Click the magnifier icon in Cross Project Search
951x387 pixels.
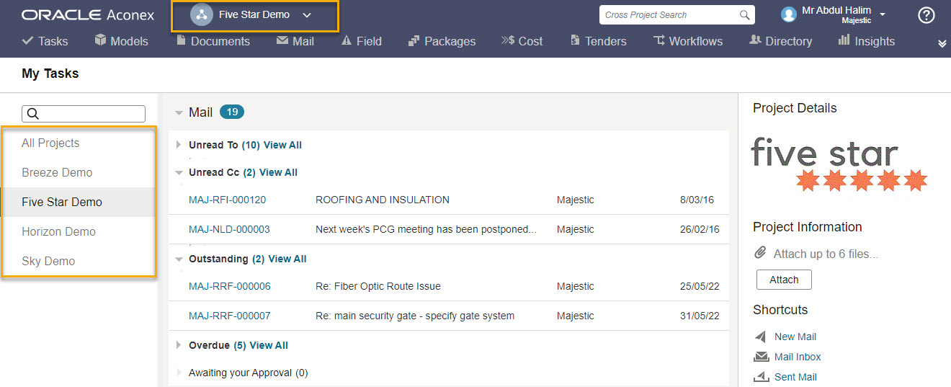coord(745,14)
